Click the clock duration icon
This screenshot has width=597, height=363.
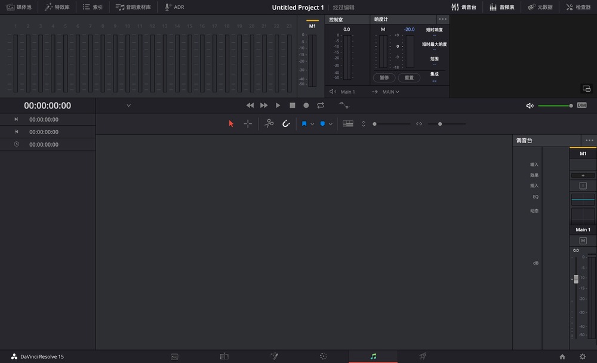coord(16,144)
